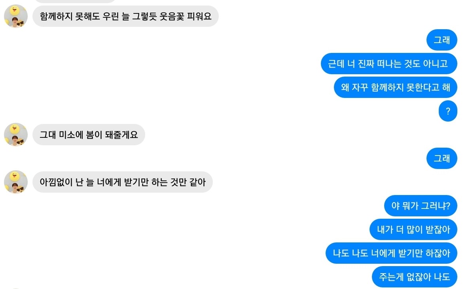Click winking emoji in avatar beside '그대 미소에'
The image size is (470, 289).
(x=15, y=128)
